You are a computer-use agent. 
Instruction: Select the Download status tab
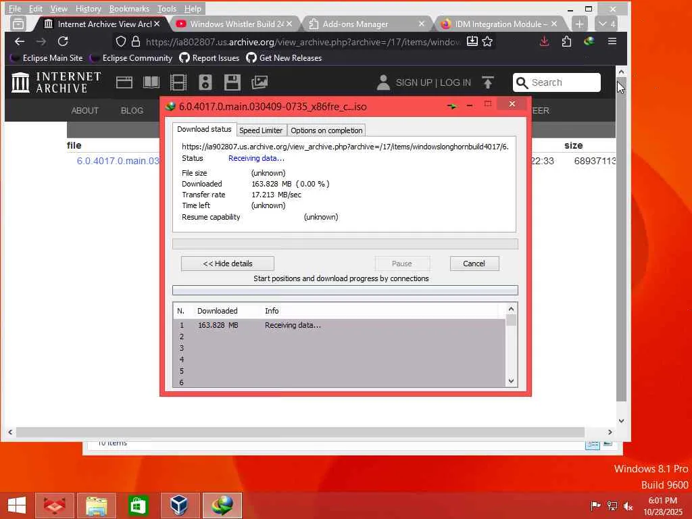(204, 129)
